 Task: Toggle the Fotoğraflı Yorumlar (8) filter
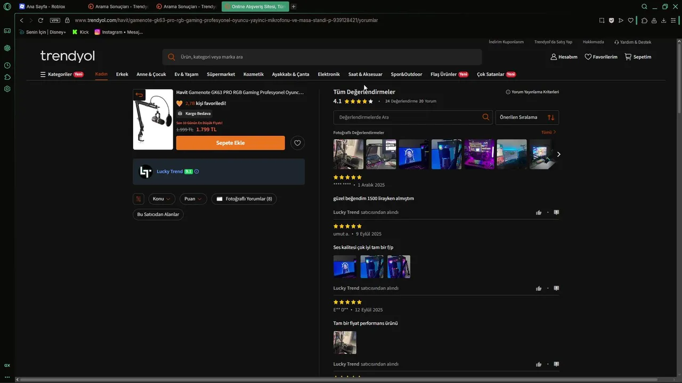244,199
